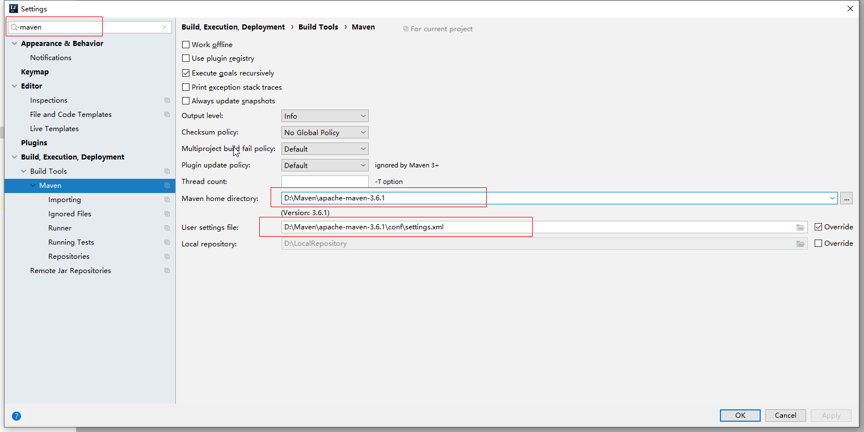Select Notifications in settings tree

point(50,58)
